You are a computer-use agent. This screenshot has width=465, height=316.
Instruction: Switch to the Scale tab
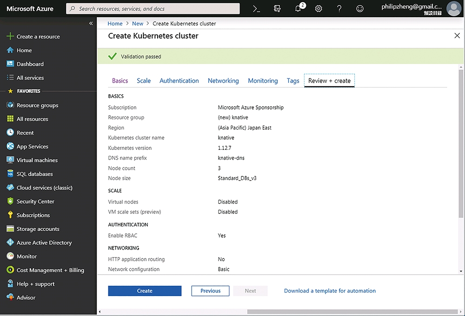pyautogui.click(x=144, y=80)
